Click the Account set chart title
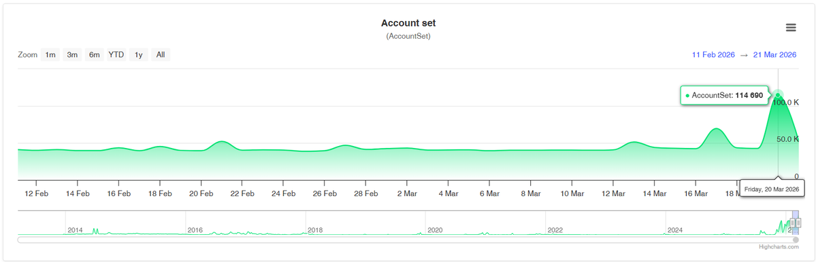 click(x=408, y=23)
